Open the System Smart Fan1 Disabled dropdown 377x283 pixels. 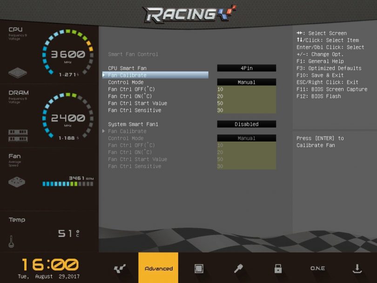pyautogui.click(x=246, y=124)
